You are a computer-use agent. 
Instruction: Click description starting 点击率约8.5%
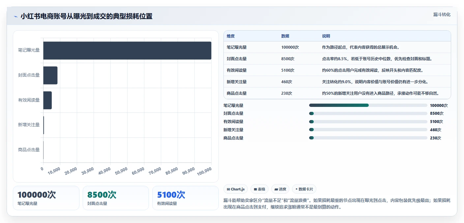(x=377, y=59)
